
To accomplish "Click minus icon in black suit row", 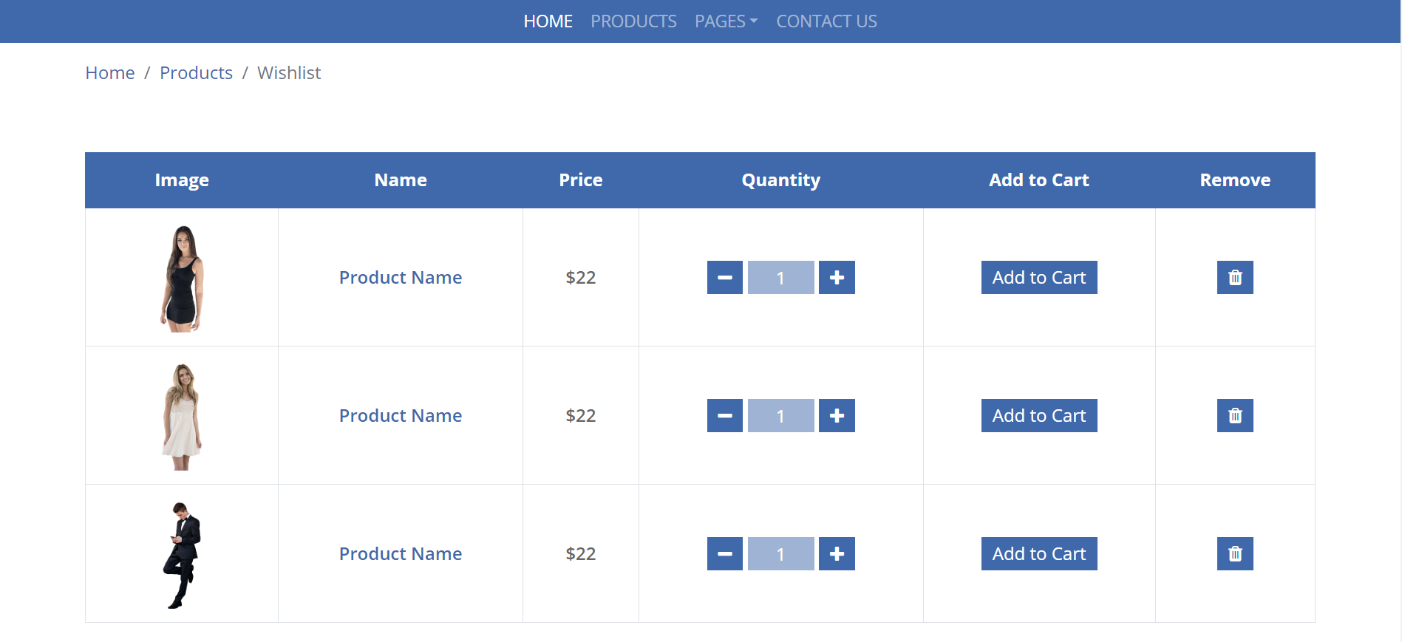I will tap(725, 554).
